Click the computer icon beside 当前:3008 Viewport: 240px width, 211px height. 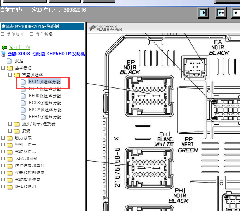(x=3, y=54)
